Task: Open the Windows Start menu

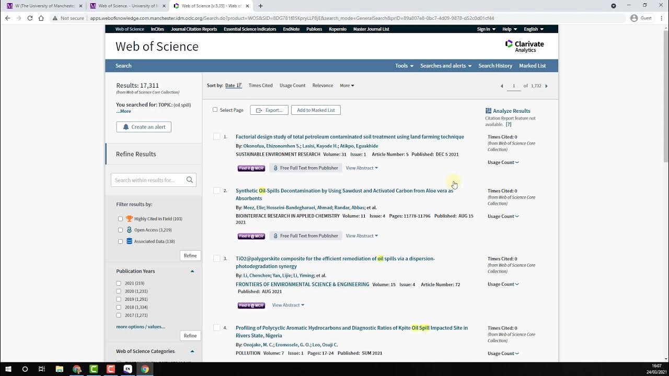Action: point(8,369)
